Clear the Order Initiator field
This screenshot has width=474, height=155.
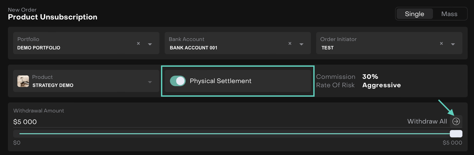441,44
